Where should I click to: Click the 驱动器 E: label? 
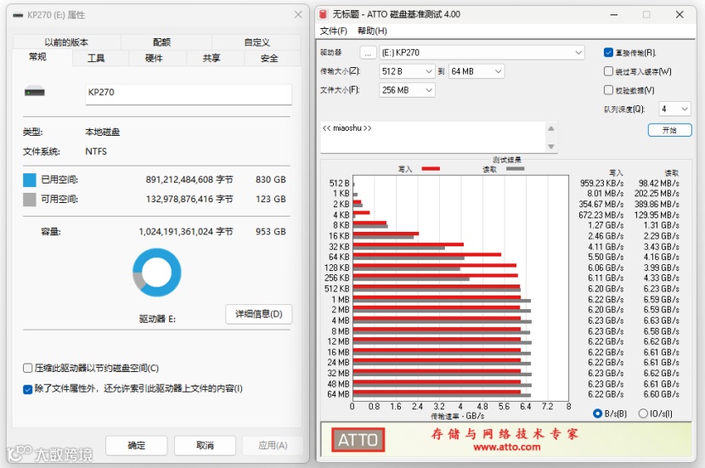(157, 319)
